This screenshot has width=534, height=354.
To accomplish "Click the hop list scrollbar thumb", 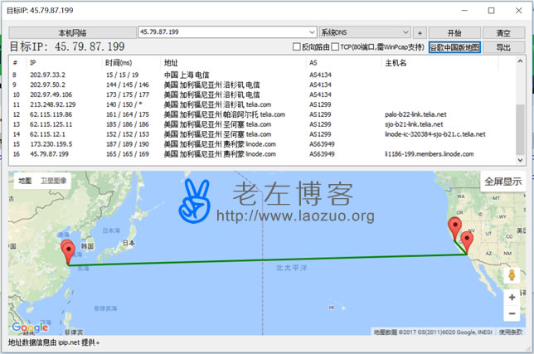I will pyautogui.click(x=520, y=129).
